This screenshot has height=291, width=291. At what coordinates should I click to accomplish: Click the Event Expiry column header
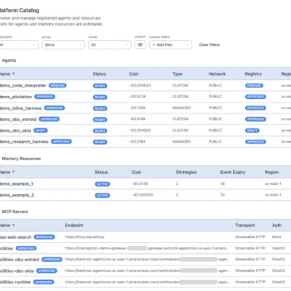click(x=233, y=172)
